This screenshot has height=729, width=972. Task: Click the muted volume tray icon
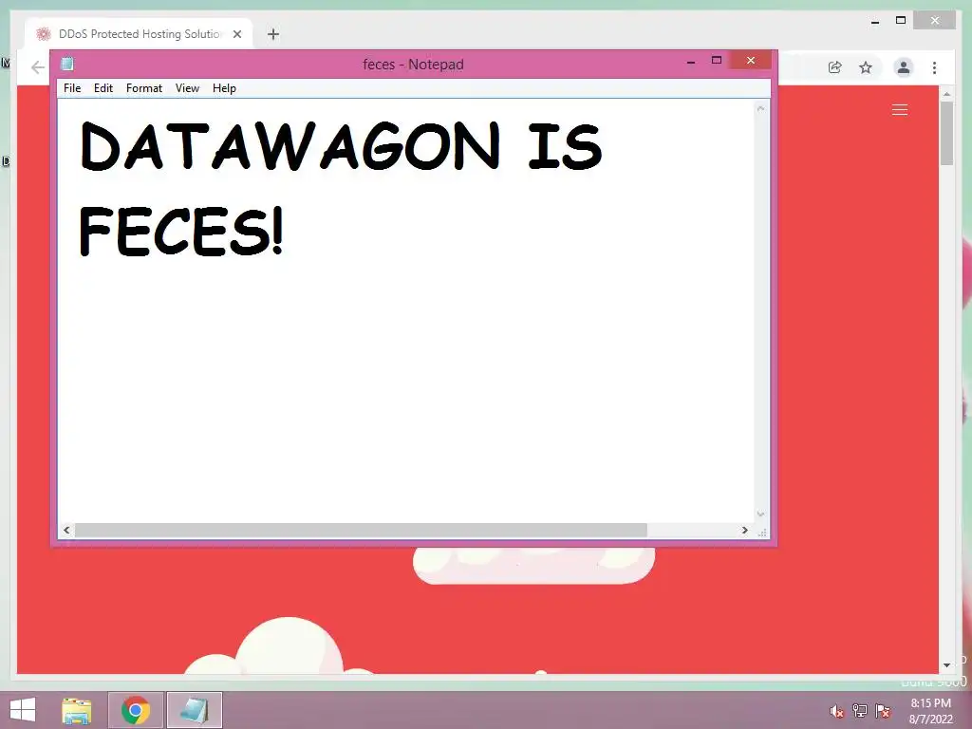tap(837, 711)
